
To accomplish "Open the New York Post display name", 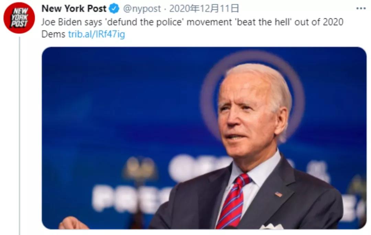I will [74, 9].
